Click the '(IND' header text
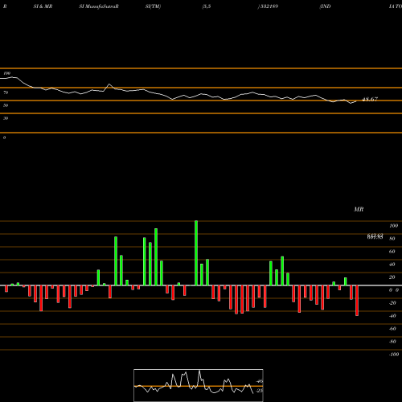Screen dimensions: 402x402 (x=325, y=6)
